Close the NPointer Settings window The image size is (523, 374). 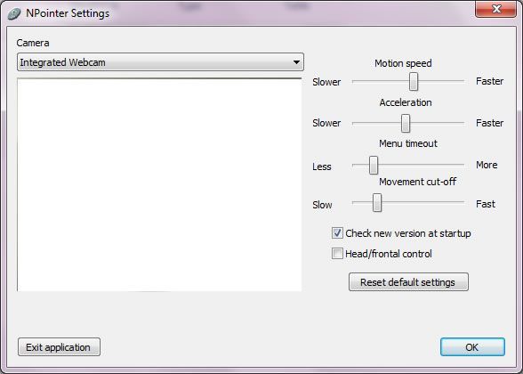(496, 9)
